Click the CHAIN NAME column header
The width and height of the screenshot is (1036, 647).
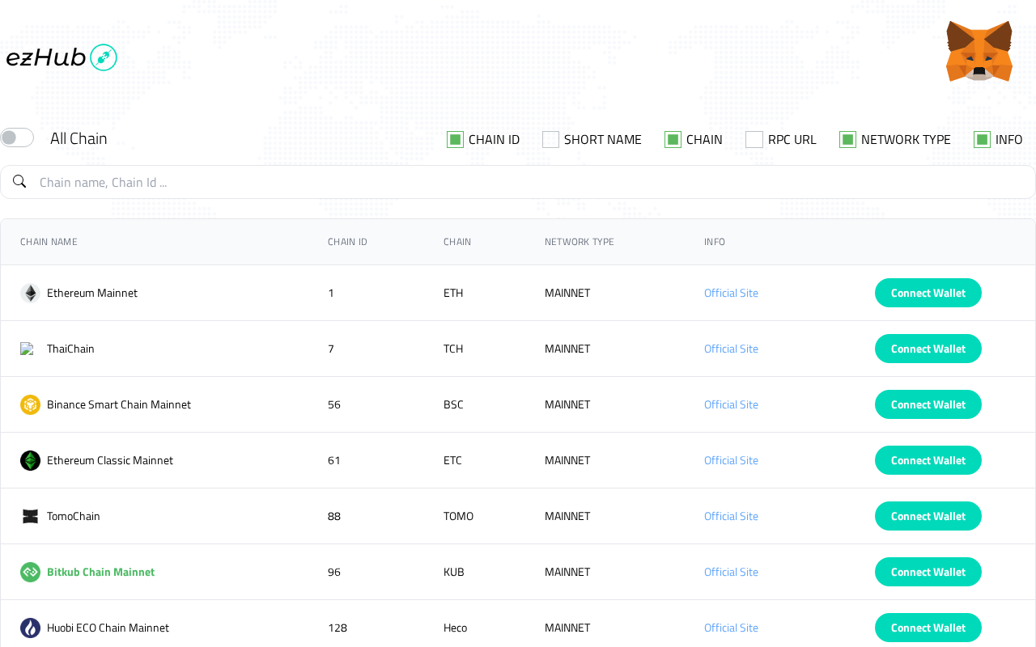[49, 242]
